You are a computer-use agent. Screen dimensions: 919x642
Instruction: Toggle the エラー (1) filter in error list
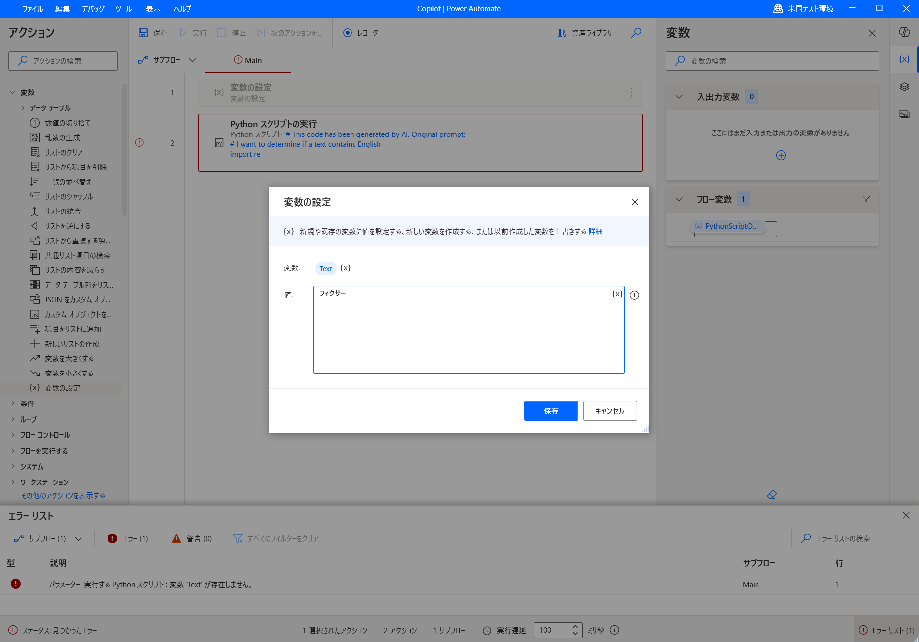pyautogui.click(x=128, y=538)
